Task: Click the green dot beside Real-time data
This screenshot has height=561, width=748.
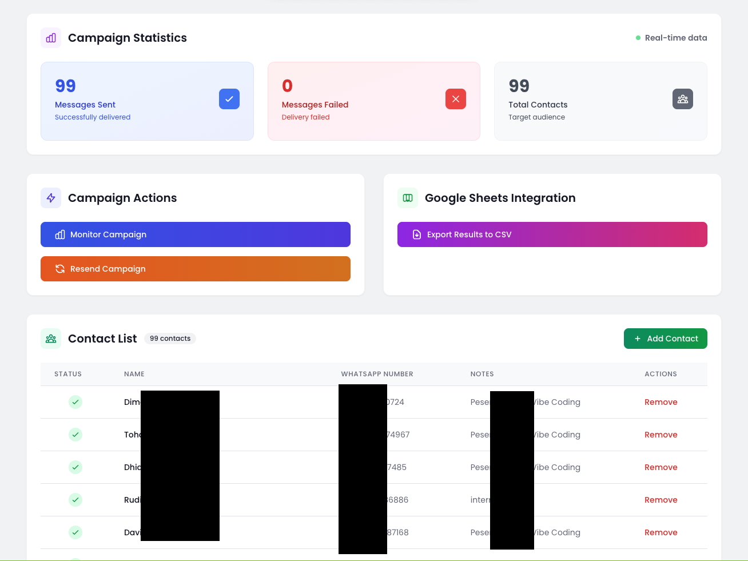Action: [x=638, y=38]
